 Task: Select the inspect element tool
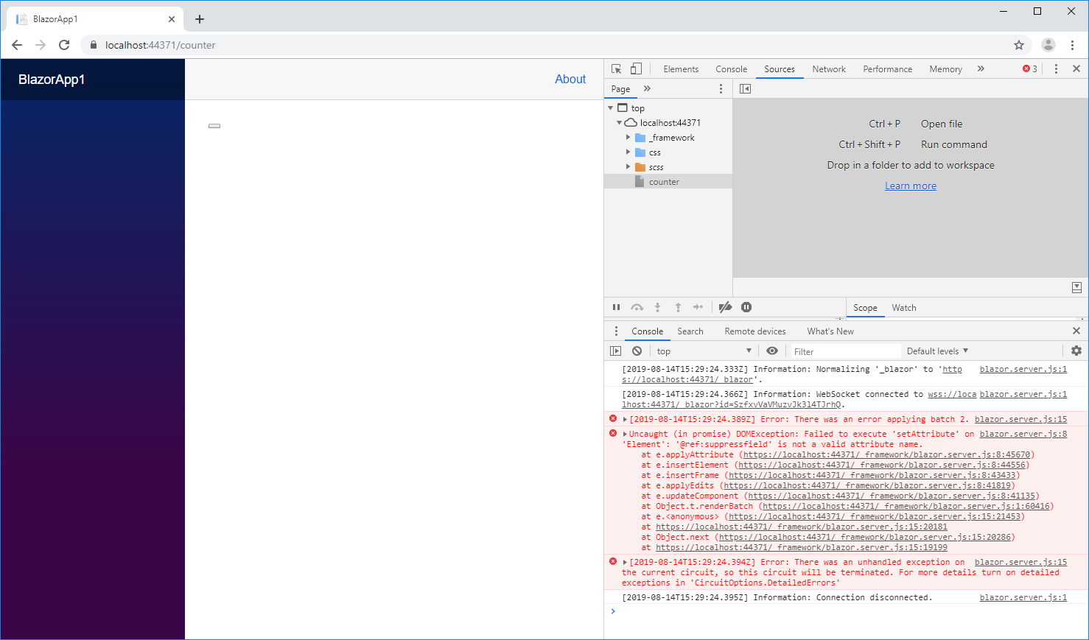[616, 68]
